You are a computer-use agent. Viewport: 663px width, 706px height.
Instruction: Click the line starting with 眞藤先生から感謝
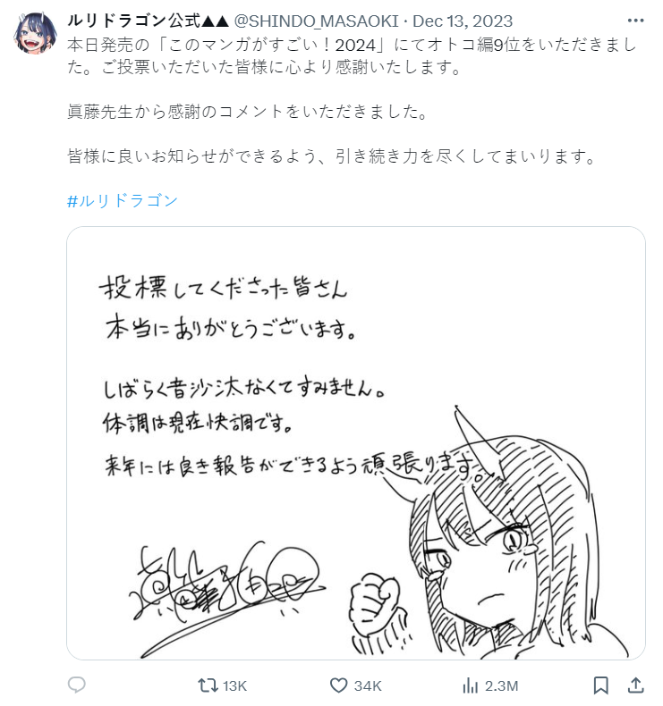[x=248, y=111]
